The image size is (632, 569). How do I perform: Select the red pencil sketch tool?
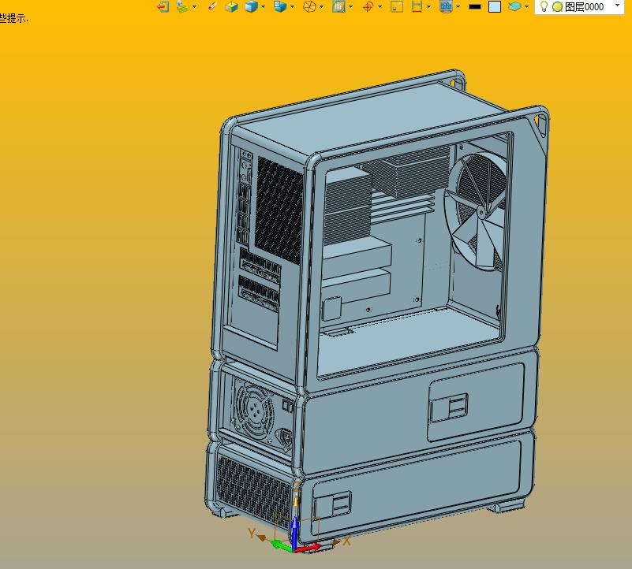click(x=212, y=6)
